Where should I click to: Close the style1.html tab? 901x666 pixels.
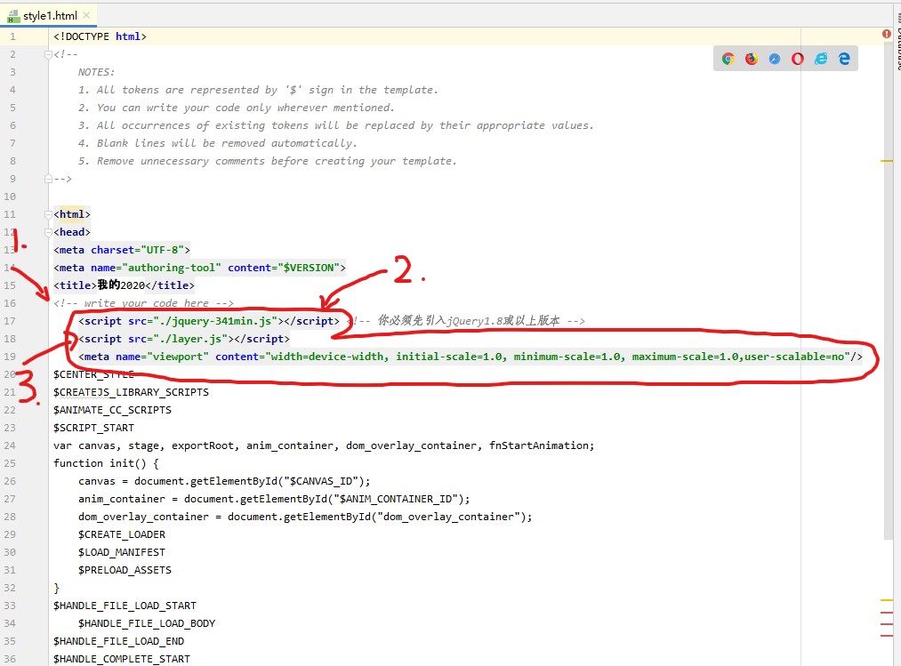[x=86, y=15]
